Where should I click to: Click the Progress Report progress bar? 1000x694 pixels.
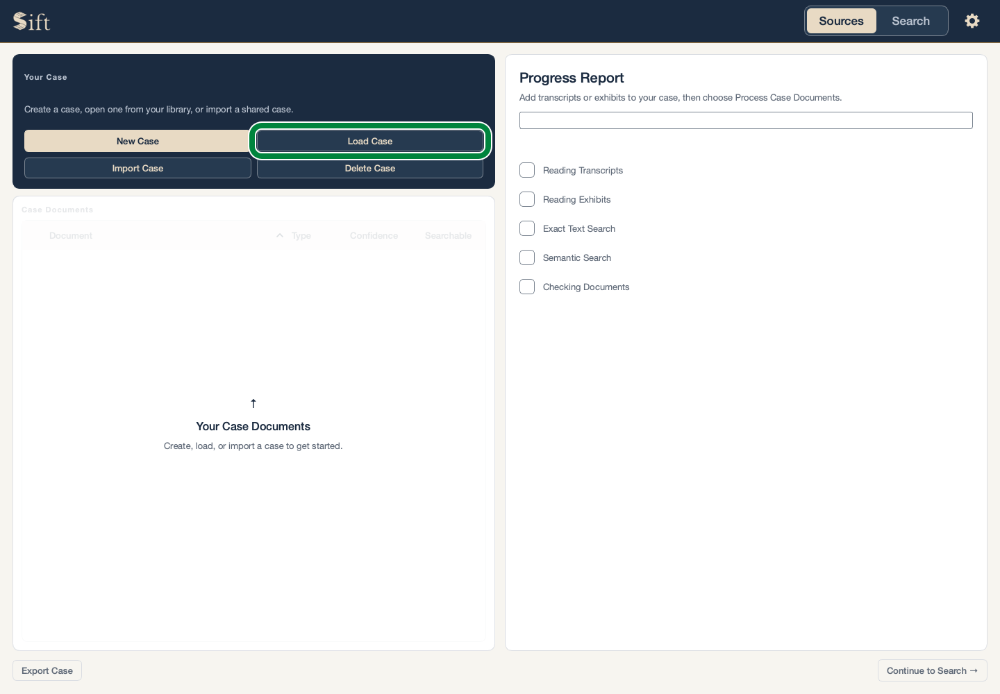tap(746, 120)
